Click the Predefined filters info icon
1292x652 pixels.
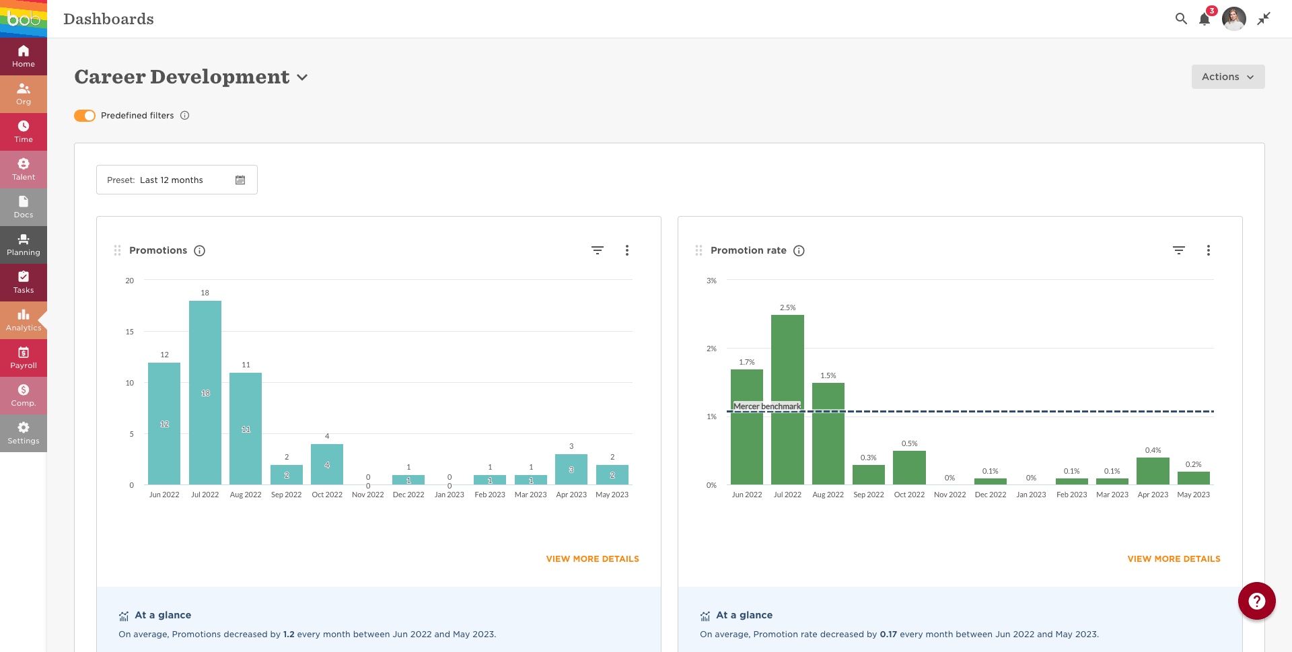(185, 116)
